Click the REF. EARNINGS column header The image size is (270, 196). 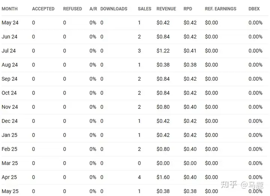(x=220, y=9)
